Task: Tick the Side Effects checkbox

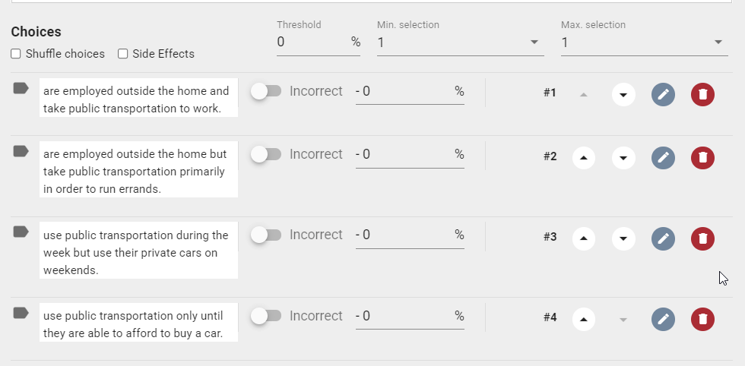Action: [x=122, y=54]
